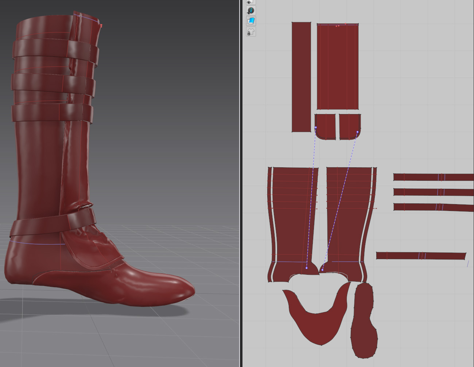Image resolution: width=474 pixels, height=367 pixels.
Task: Click the sewing point on left rounded tab
Action: click(316, 128)
